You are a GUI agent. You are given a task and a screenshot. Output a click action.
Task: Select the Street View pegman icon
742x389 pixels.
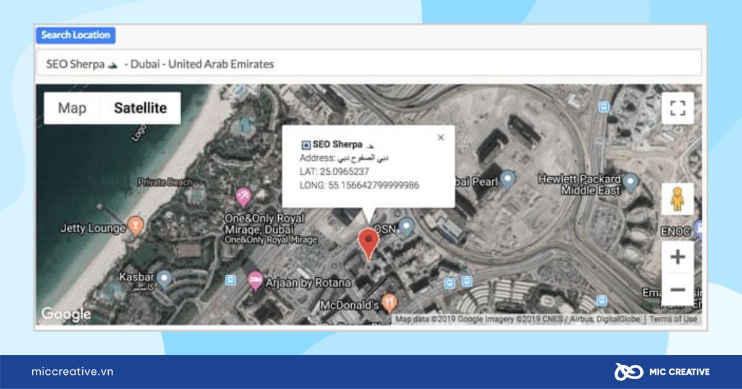click(678, 199)
